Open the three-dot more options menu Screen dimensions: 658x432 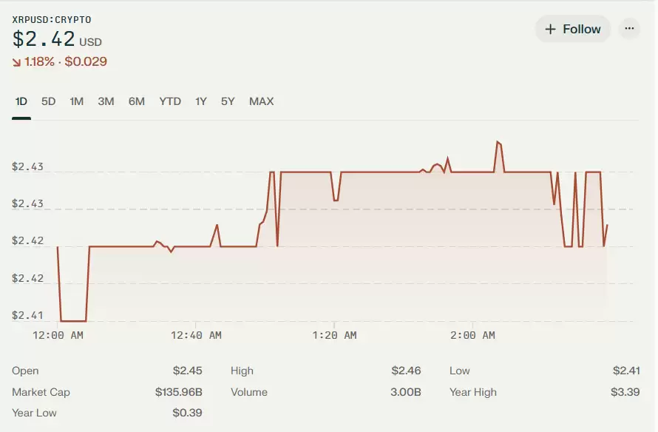(629, 28)
